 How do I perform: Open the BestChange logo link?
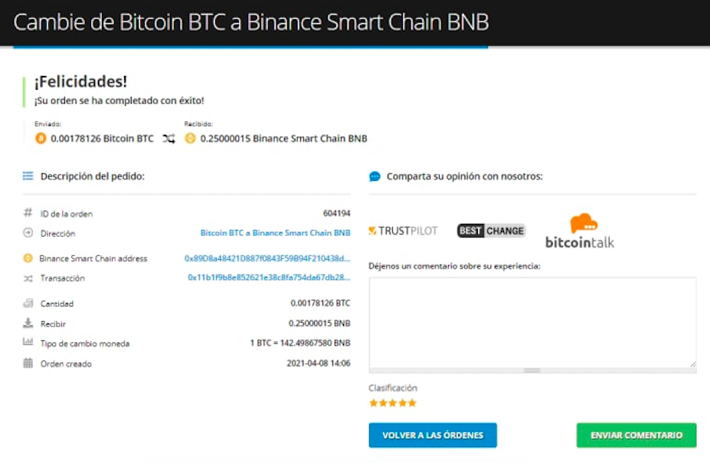(491, 231)
